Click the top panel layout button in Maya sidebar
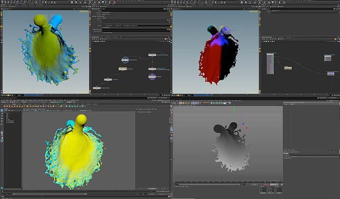 pos(2,133)
